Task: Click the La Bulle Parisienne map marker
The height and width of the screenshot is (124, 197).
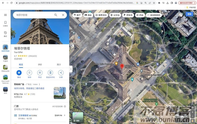Action: click(x=116, y=64)
